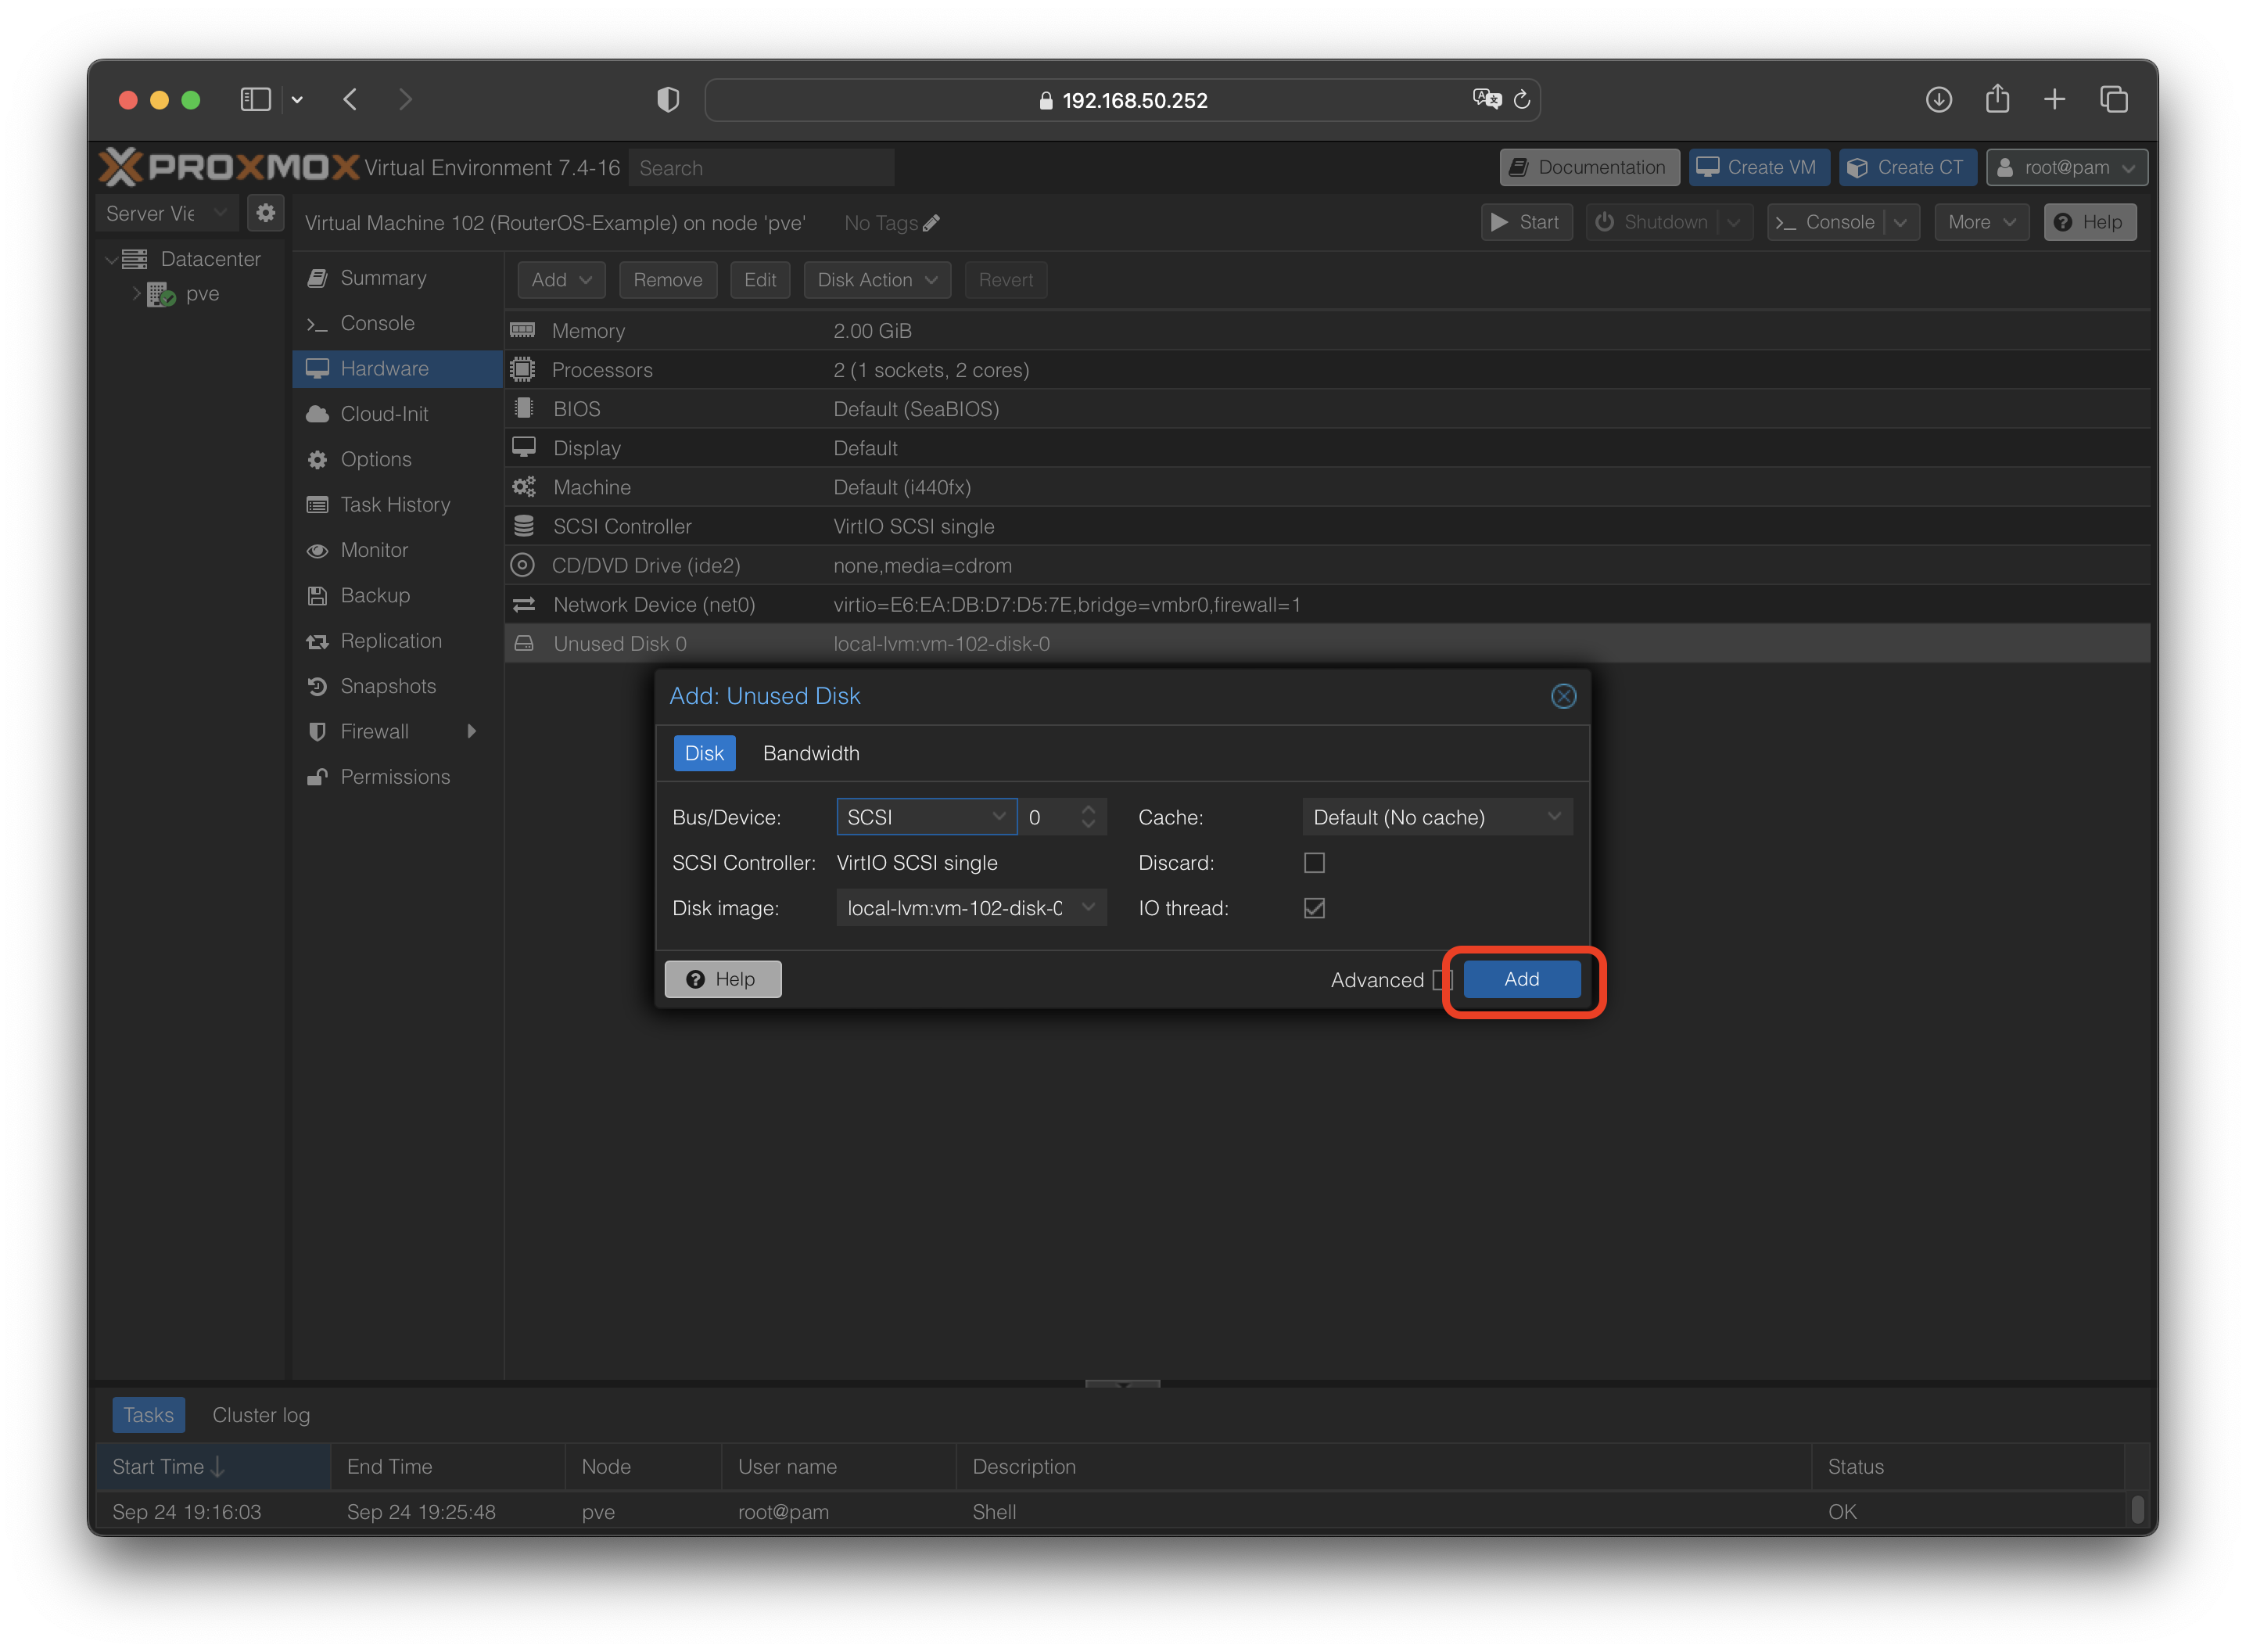Switch to the Bandwidth tab

811,753
